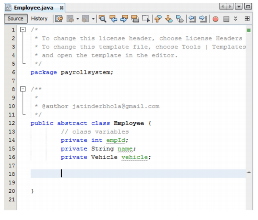The width and height of the screenshot is (258, 220).
Task: Click 'Templates' in line 3 comment
Action: click(x=229, y=47)
